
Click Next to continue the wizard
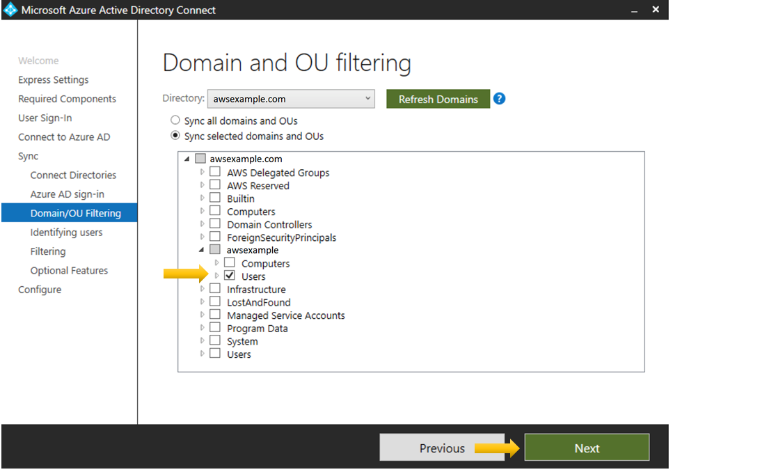(x=587, y=448)
